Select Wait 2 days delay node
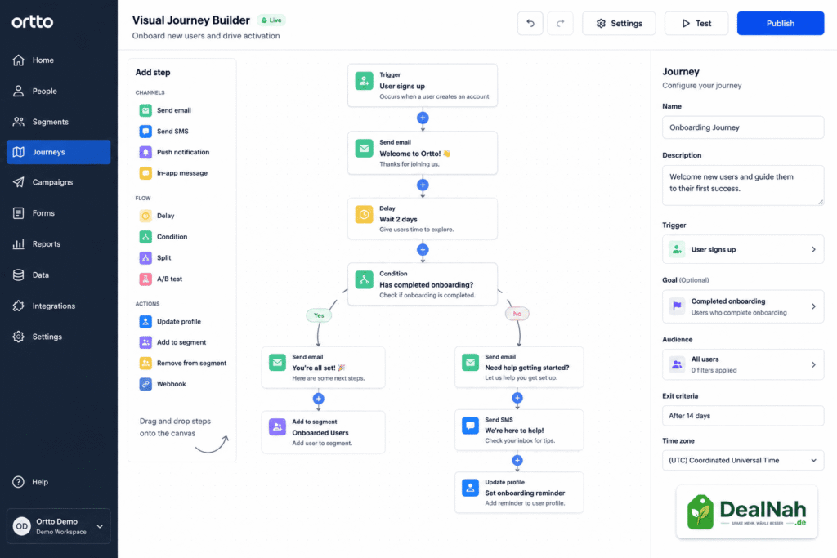Viewport: 837px width, 558px height. [423, 219]
